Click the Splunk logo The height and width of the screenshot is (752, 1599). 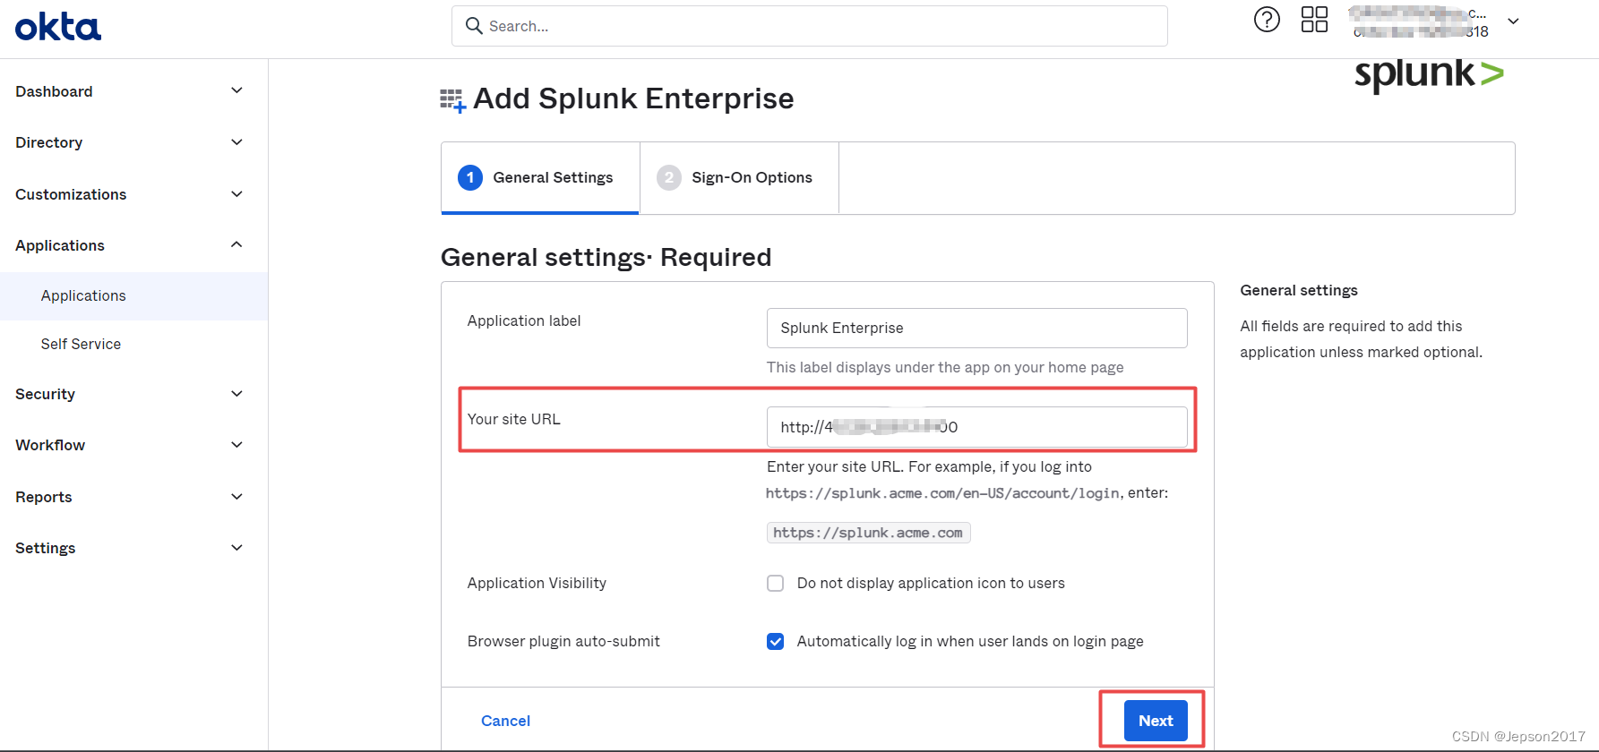pyautogui.click(x=1429, y=75)
